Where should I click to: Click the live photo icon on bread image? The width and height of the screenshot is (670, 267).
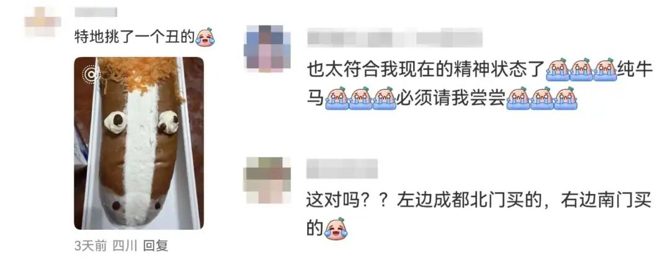click(90, 74)
